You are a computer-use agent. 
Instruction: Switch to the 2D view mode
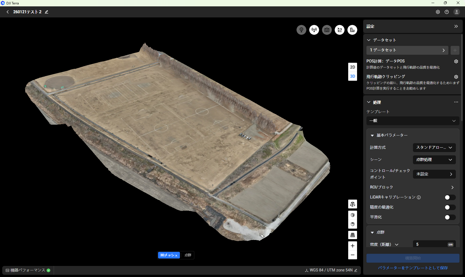pos(352,67)
